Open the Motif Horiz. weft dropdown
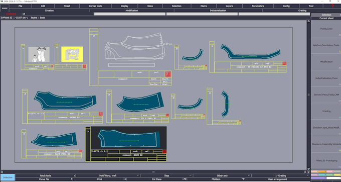The height and width of the screenshot is (182, 341). click(108, 175)
